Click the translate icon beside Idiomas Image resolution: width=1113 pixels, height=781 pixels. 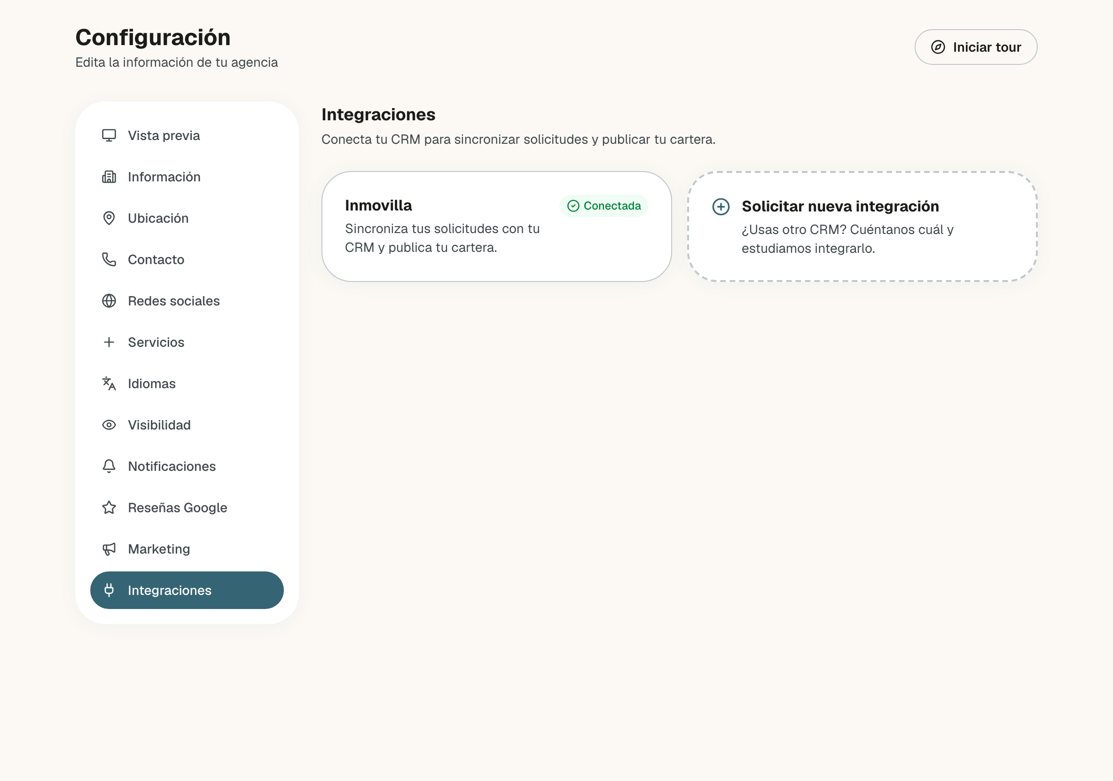109,383
